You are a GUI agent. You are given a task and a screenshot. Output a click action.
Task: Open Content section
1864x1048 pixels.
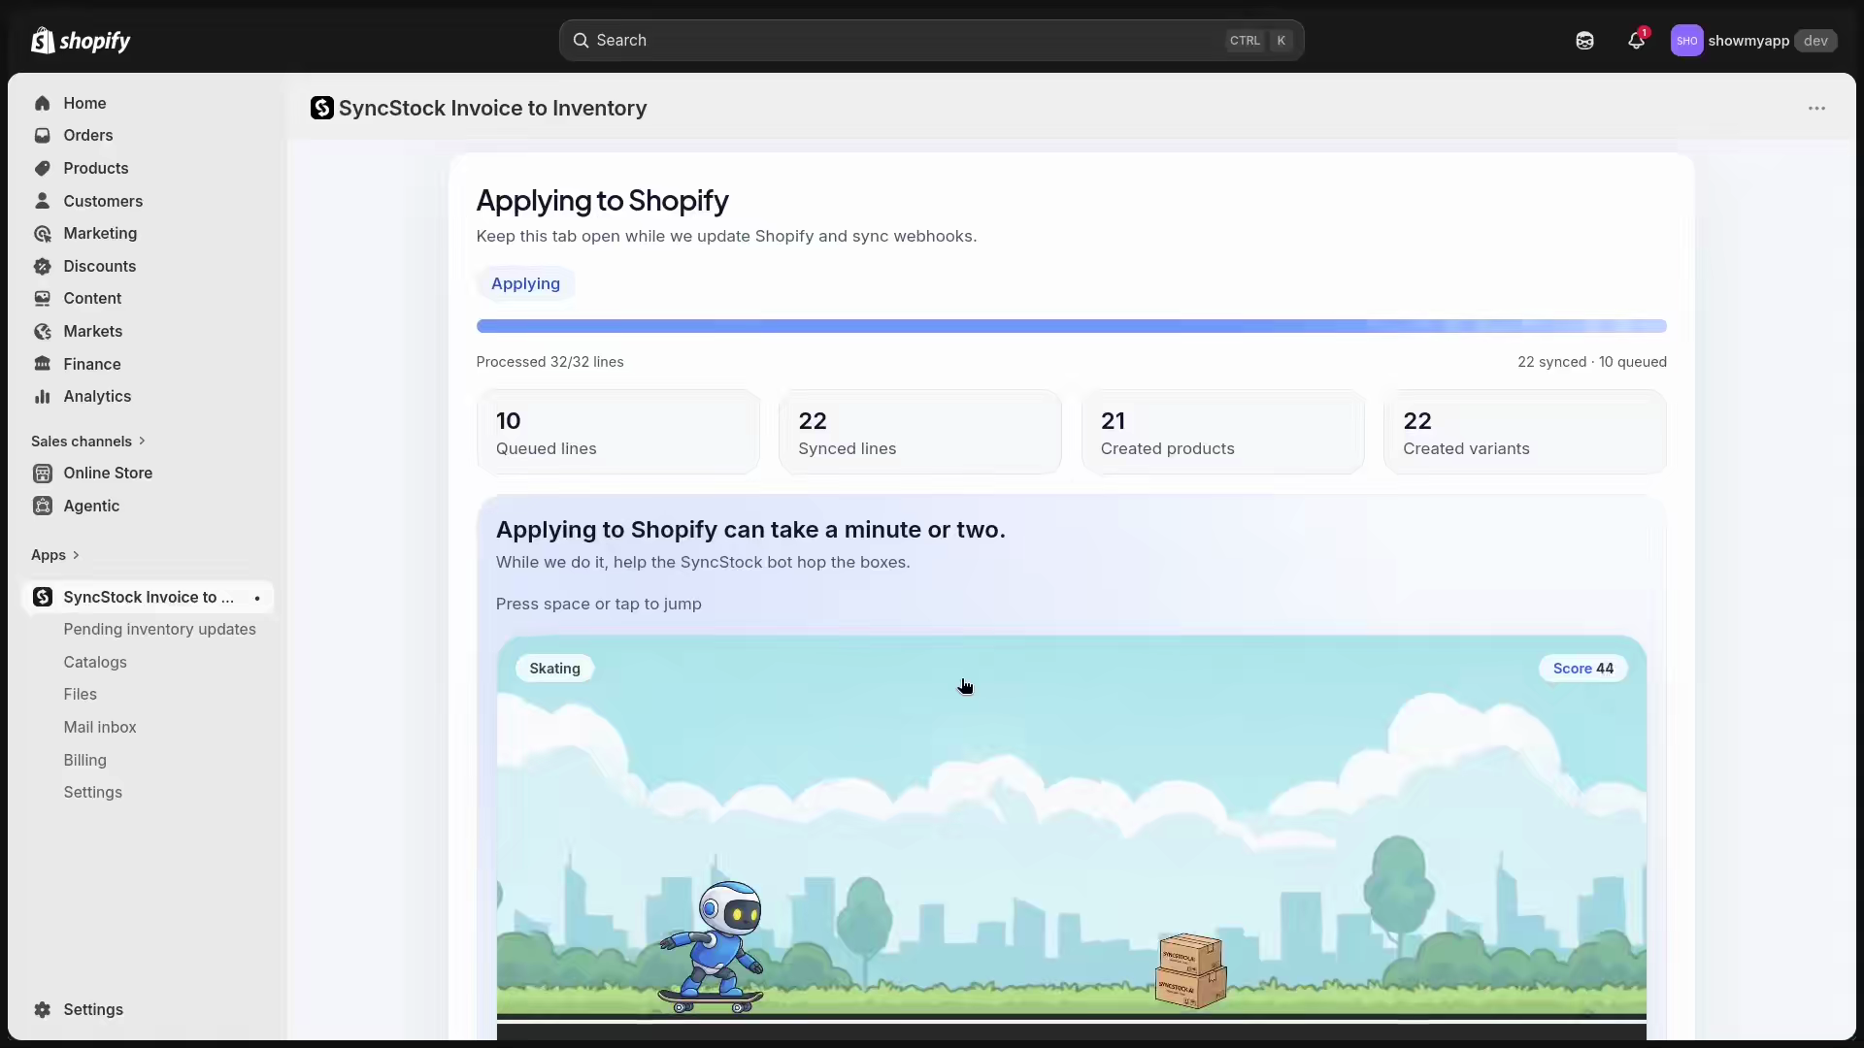click(92, 299)
